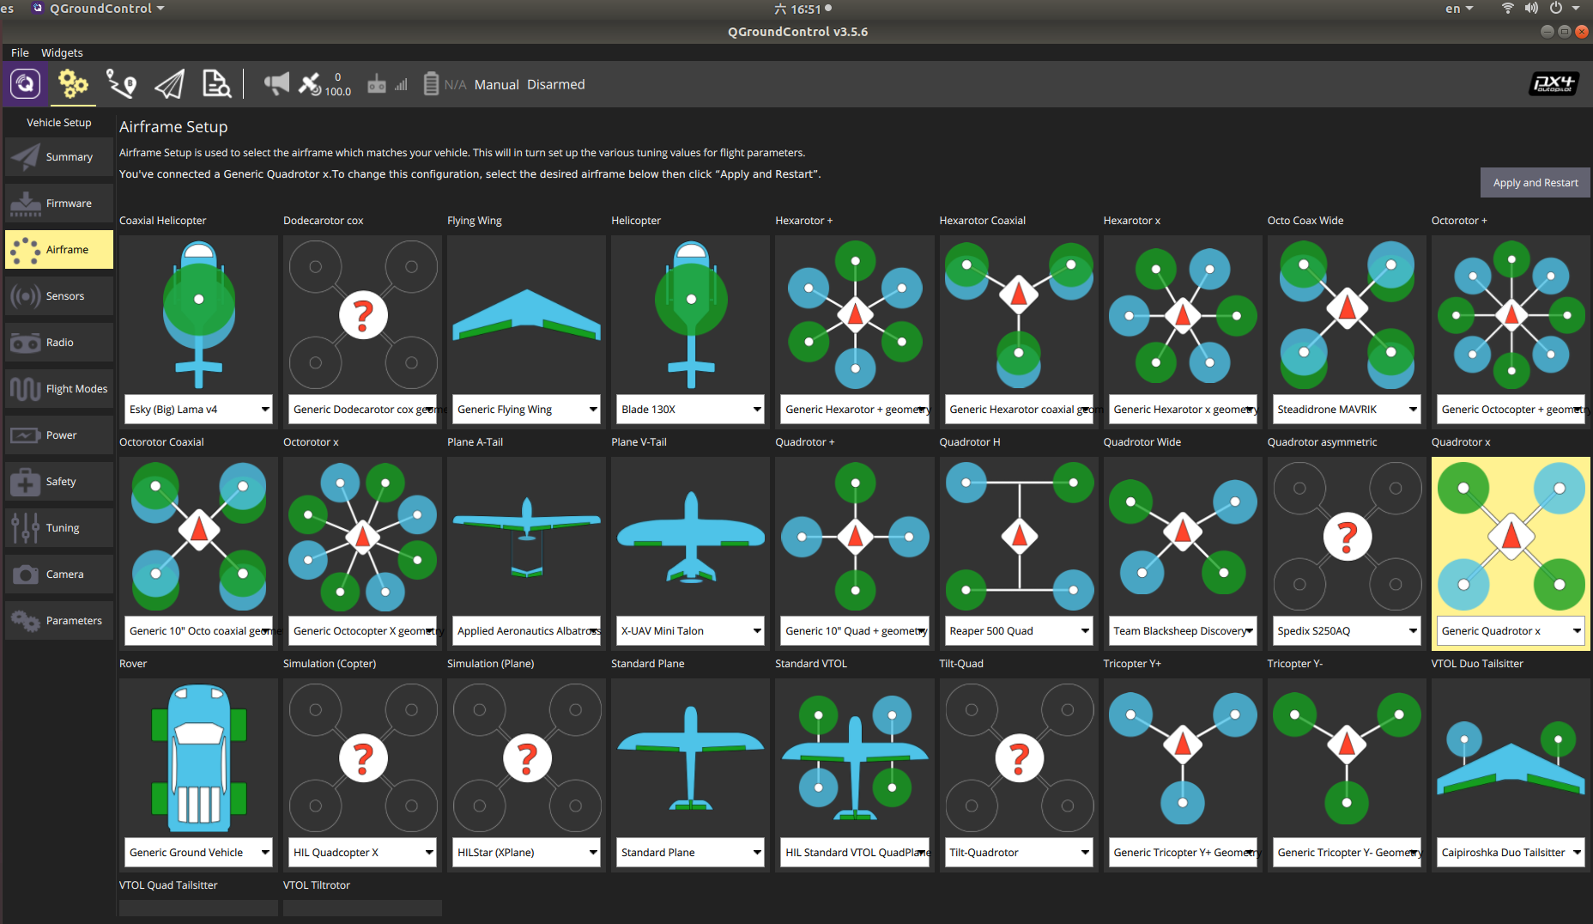Open the Safety setup page
The height and width of the screenshot is (924, 1593).
59,482
